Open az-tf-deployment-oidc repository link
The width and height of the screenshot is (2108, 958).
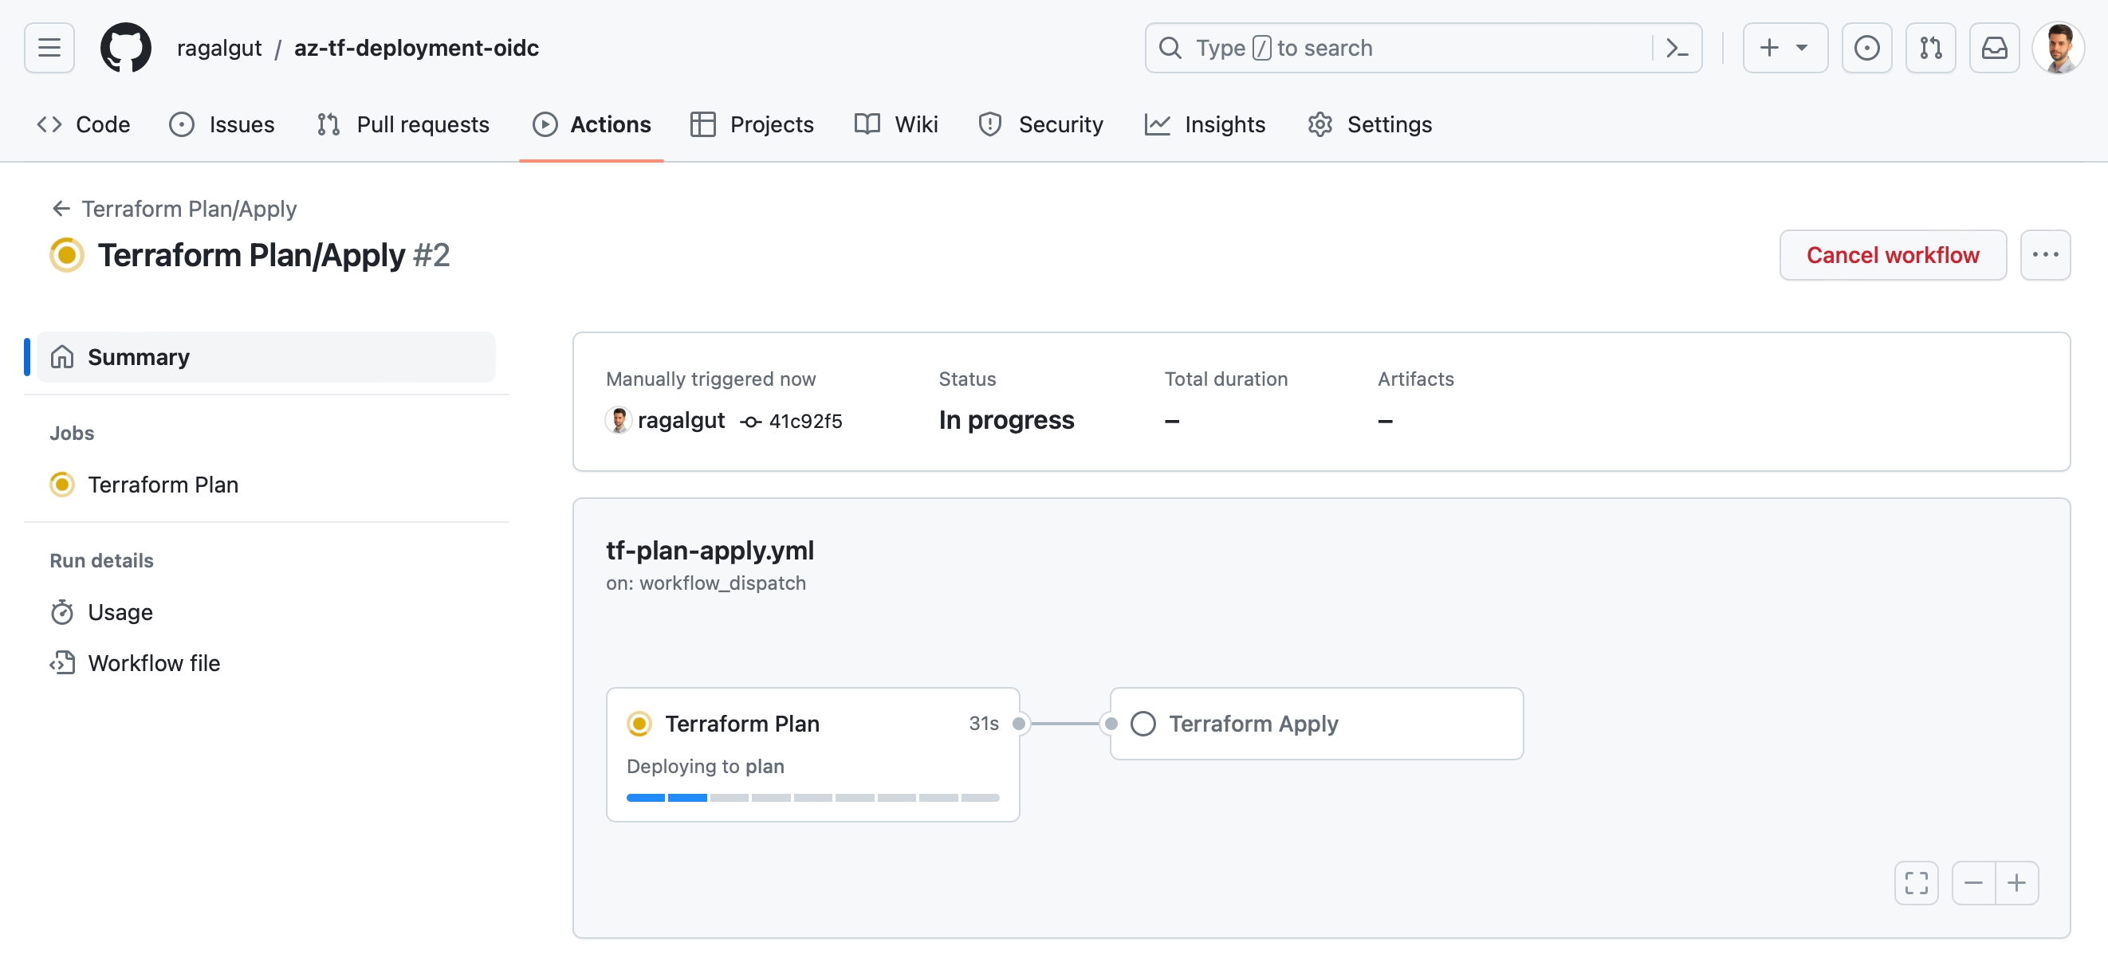coord(416,49)
